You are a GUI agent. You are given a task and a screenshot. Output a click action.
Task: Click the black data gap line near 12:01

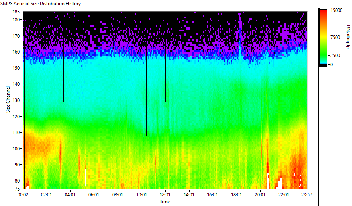166,73
